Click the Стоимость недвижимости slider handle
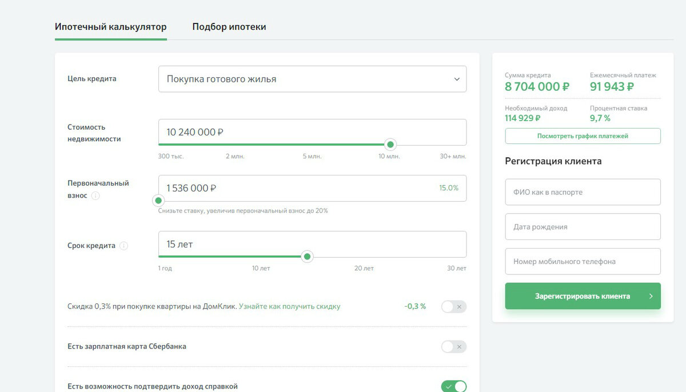 click(390, 145)
